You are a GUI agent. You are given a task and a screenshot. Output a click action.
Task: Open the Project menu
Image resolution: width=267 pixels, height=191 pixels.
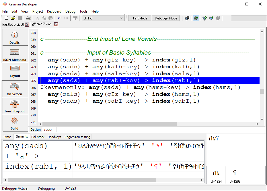38,11
